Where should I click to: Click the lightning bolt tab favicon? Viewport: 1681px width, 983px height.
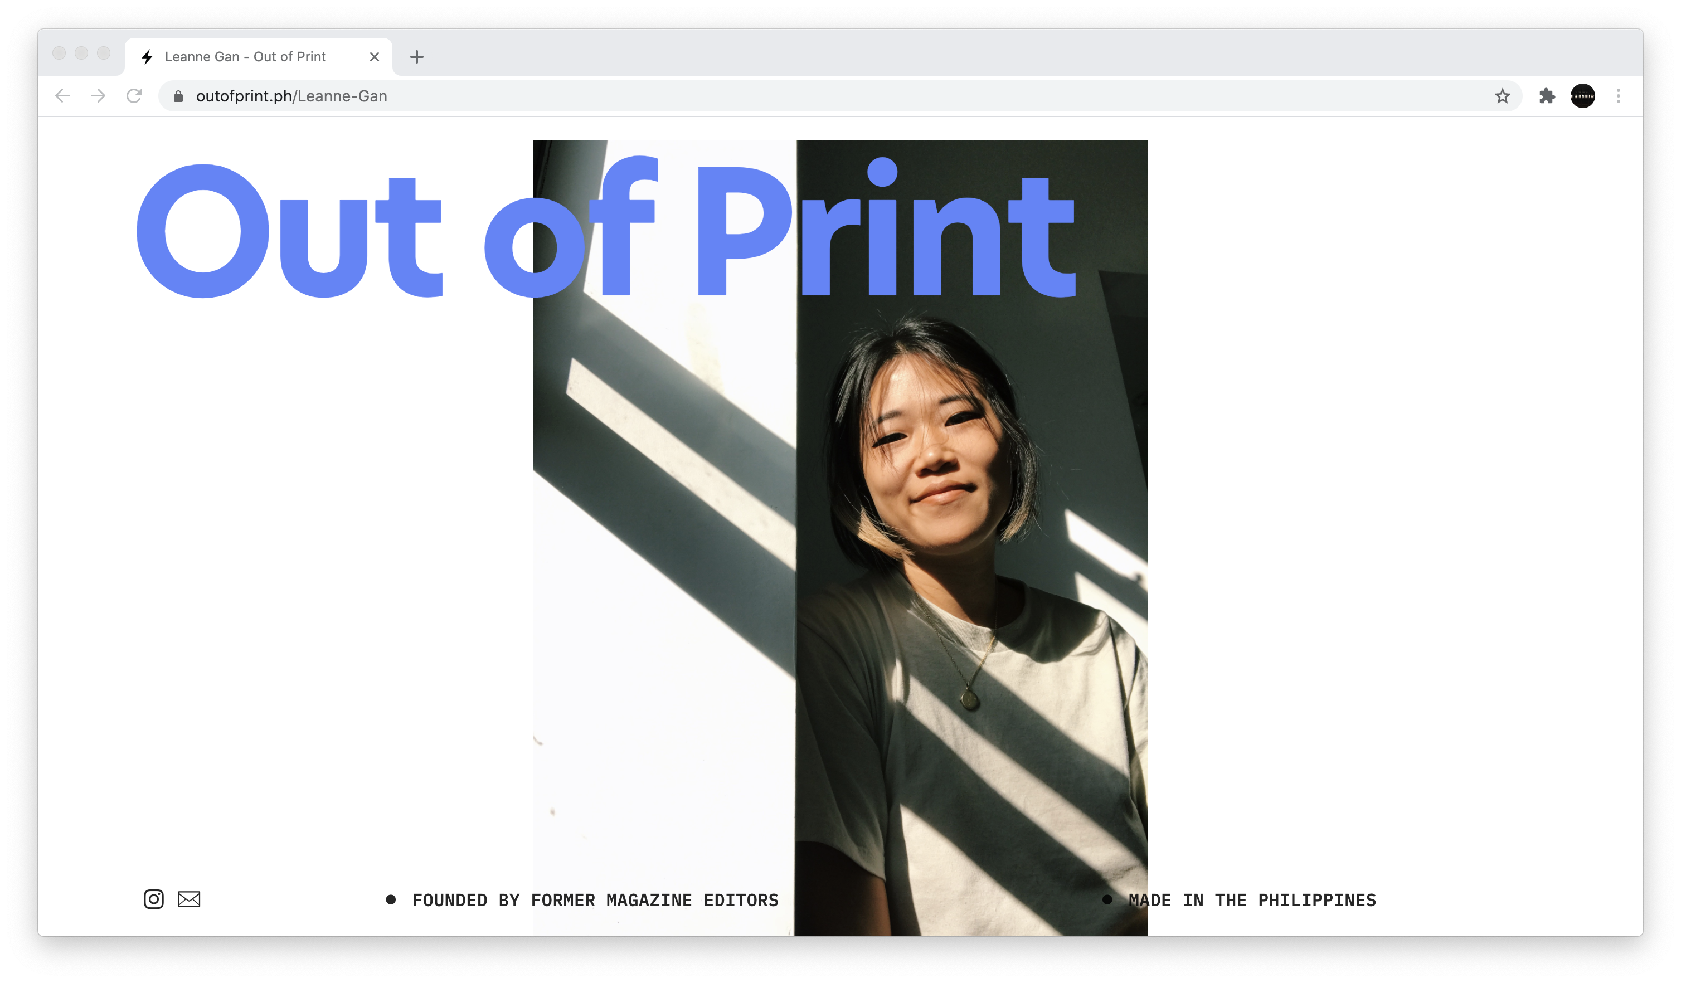147,57
